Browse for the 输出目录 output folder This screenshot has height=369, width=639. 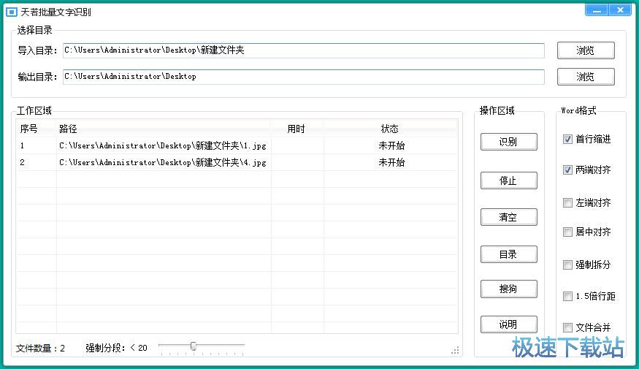tap(585, 77)
